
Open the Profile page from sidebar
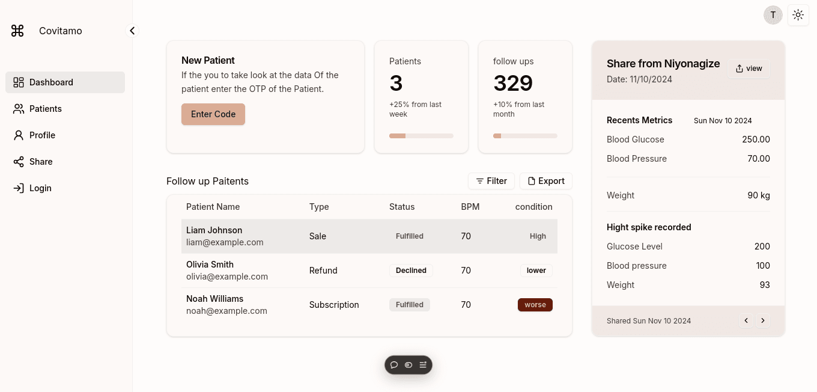[x=65, y=135]
